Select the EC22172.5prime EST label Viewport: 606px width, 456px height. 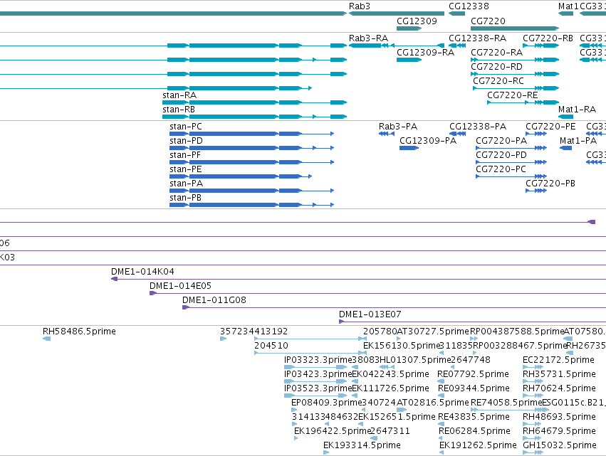pyautogui.click(x=558, y=360)
